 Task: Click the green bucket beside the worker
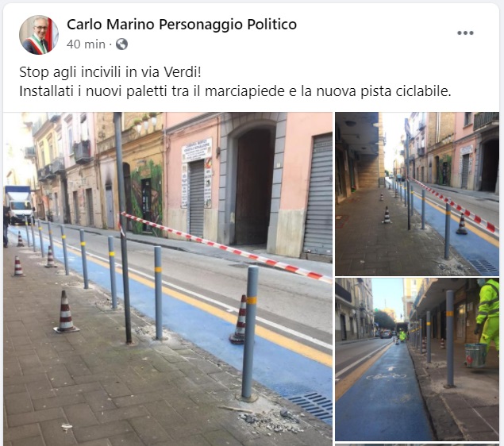click(x=475, y=356)
